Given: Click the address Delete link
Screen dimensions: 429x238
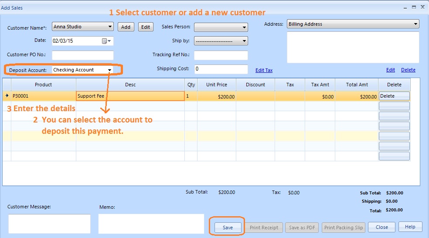Looking at the screenshot, I should tap(408, 70).
